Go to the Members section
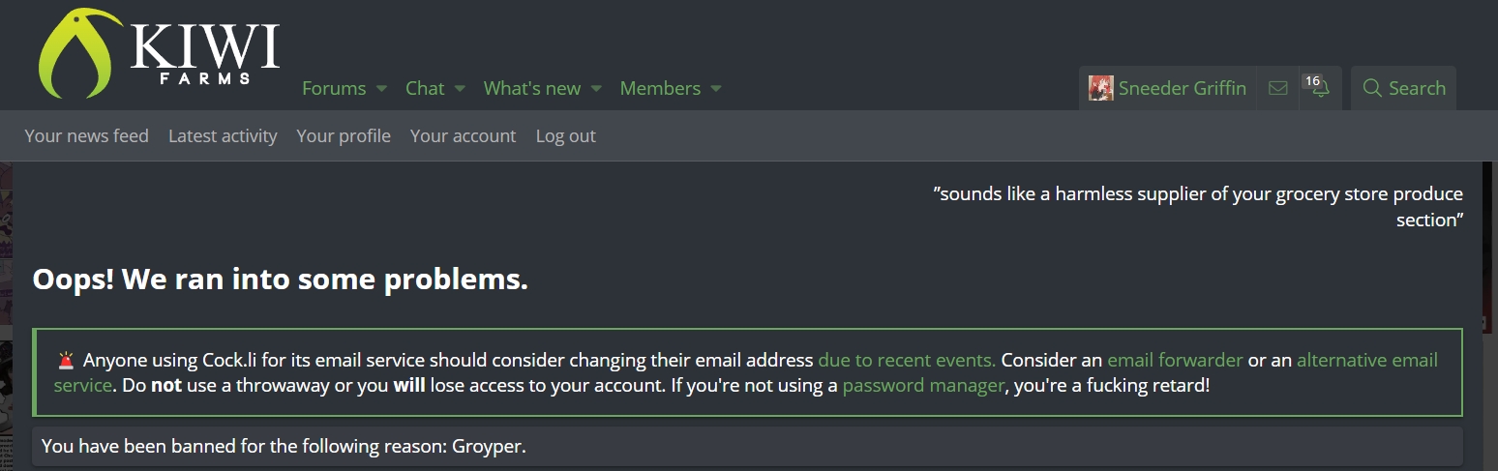 [660, 88]
